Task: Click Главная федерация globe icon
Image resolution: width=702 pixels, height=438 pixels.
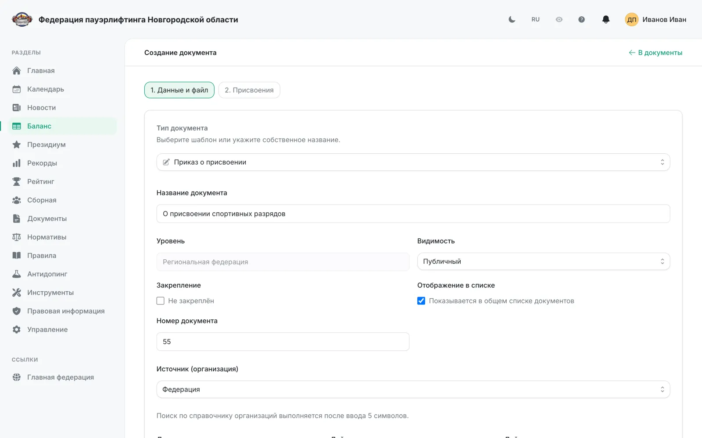Action: [x=17, y=377]
